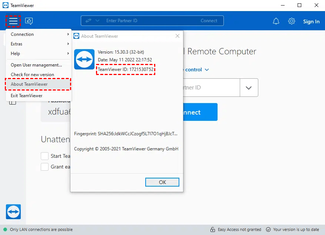
Task: Maximize the TeamViewer window
Action: coord(299,6)
